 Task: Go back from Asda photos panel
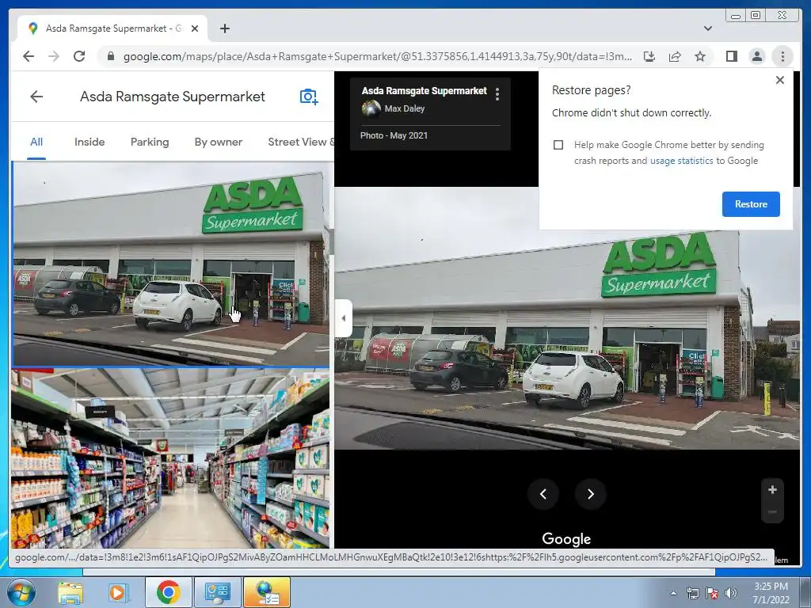point(36,96)
